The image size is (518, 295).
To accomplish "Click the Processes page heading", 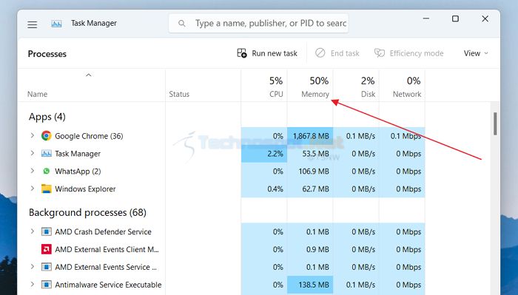I will 47,54.
